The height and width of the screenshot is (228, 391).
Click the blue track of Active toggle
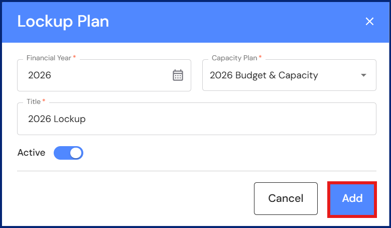pos(60,153)
